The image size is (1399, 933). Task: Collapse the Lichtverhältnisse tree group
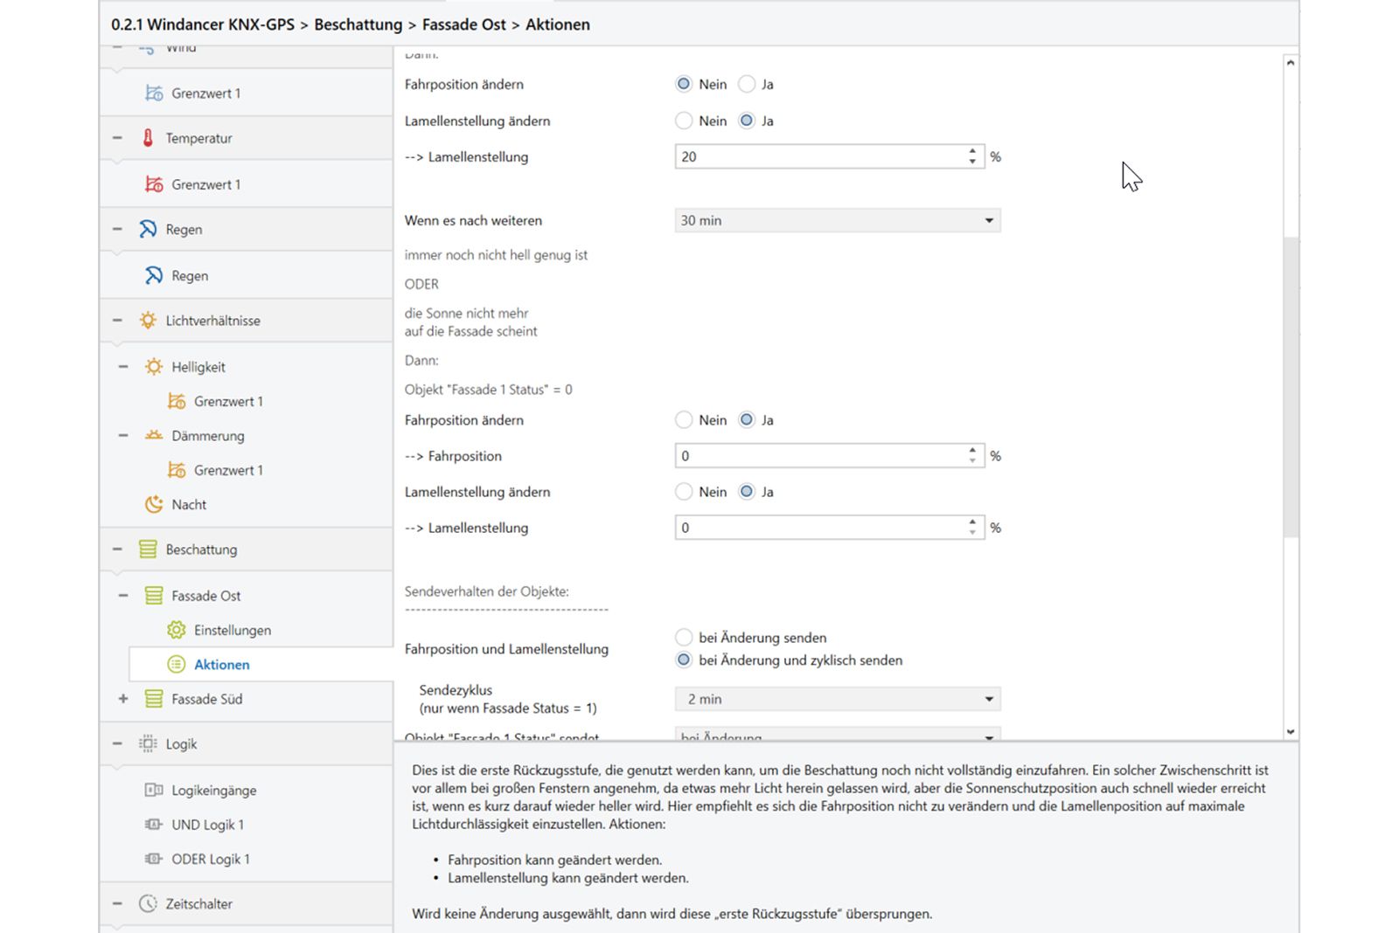click(x=117, y=321)
